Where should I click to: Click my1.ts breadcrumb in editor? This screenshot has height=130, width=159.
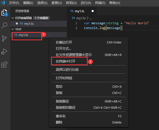[81, 18]
